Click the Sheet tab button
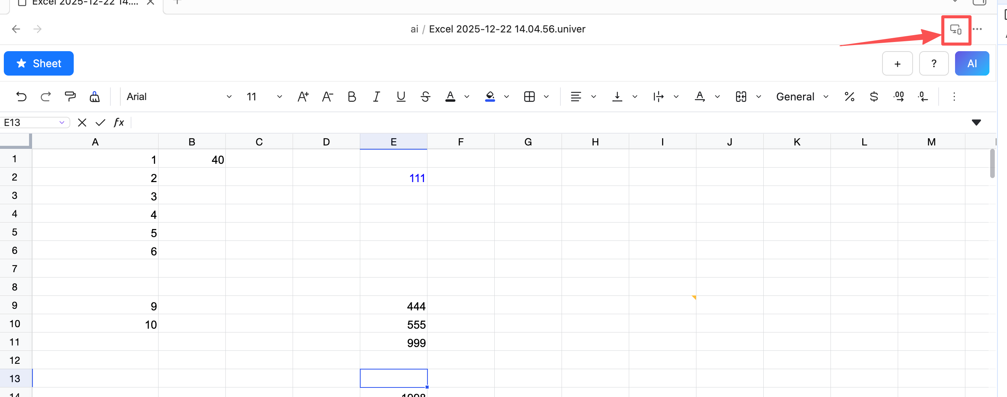1007x397 pixels. click(39, 63)
